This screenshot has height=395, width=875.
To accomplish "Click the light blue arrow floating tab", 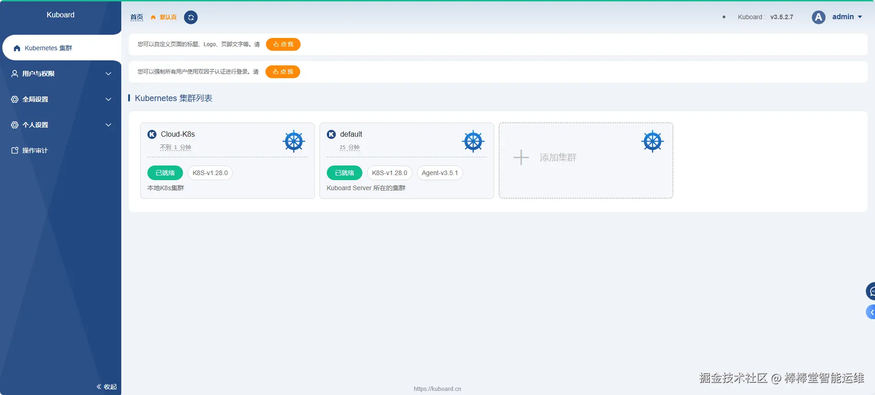I will pos(871,312).
